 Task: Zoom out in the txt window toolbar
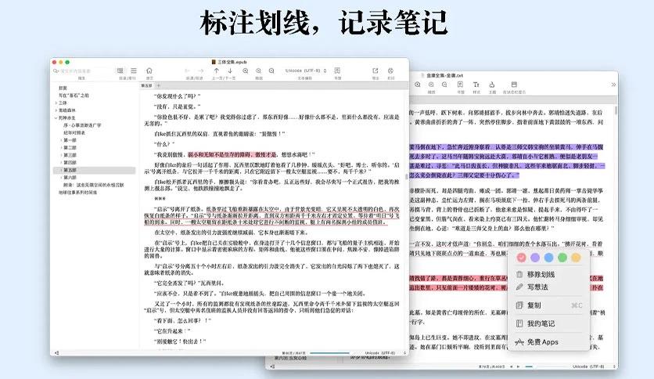pyautogui.click(x=444, y=85)
